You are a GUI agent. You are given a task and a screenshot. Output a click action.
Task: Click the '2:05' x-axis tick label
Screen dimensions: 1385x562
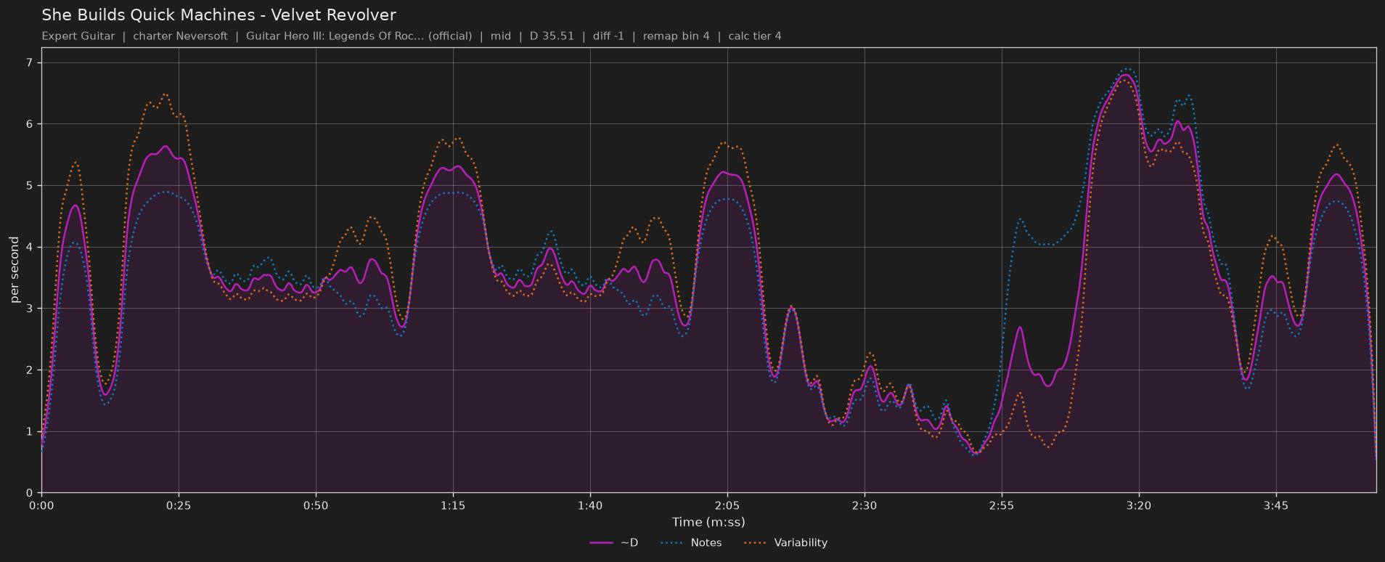pos(727,505)
